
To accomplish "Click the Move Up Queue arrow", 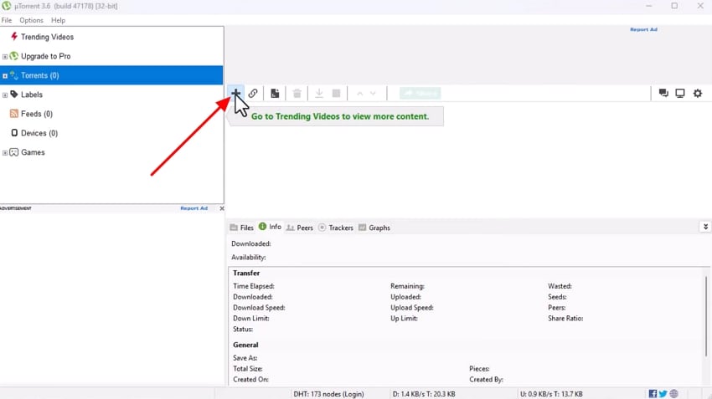I will click(359, 94).
